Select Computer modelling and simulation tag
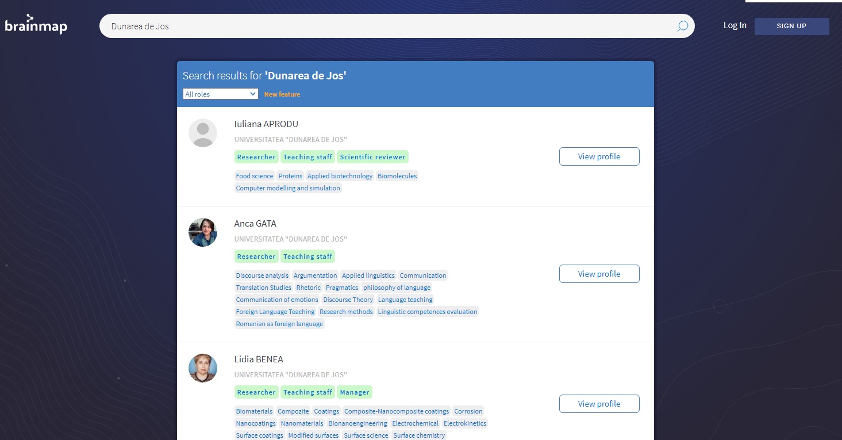The width and height of the screenshot is (842, 440). point(288,188)
